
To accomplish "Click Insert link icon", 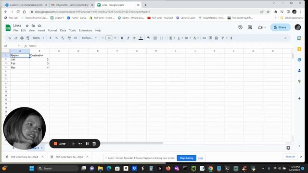I will click(x=204, y=38).
